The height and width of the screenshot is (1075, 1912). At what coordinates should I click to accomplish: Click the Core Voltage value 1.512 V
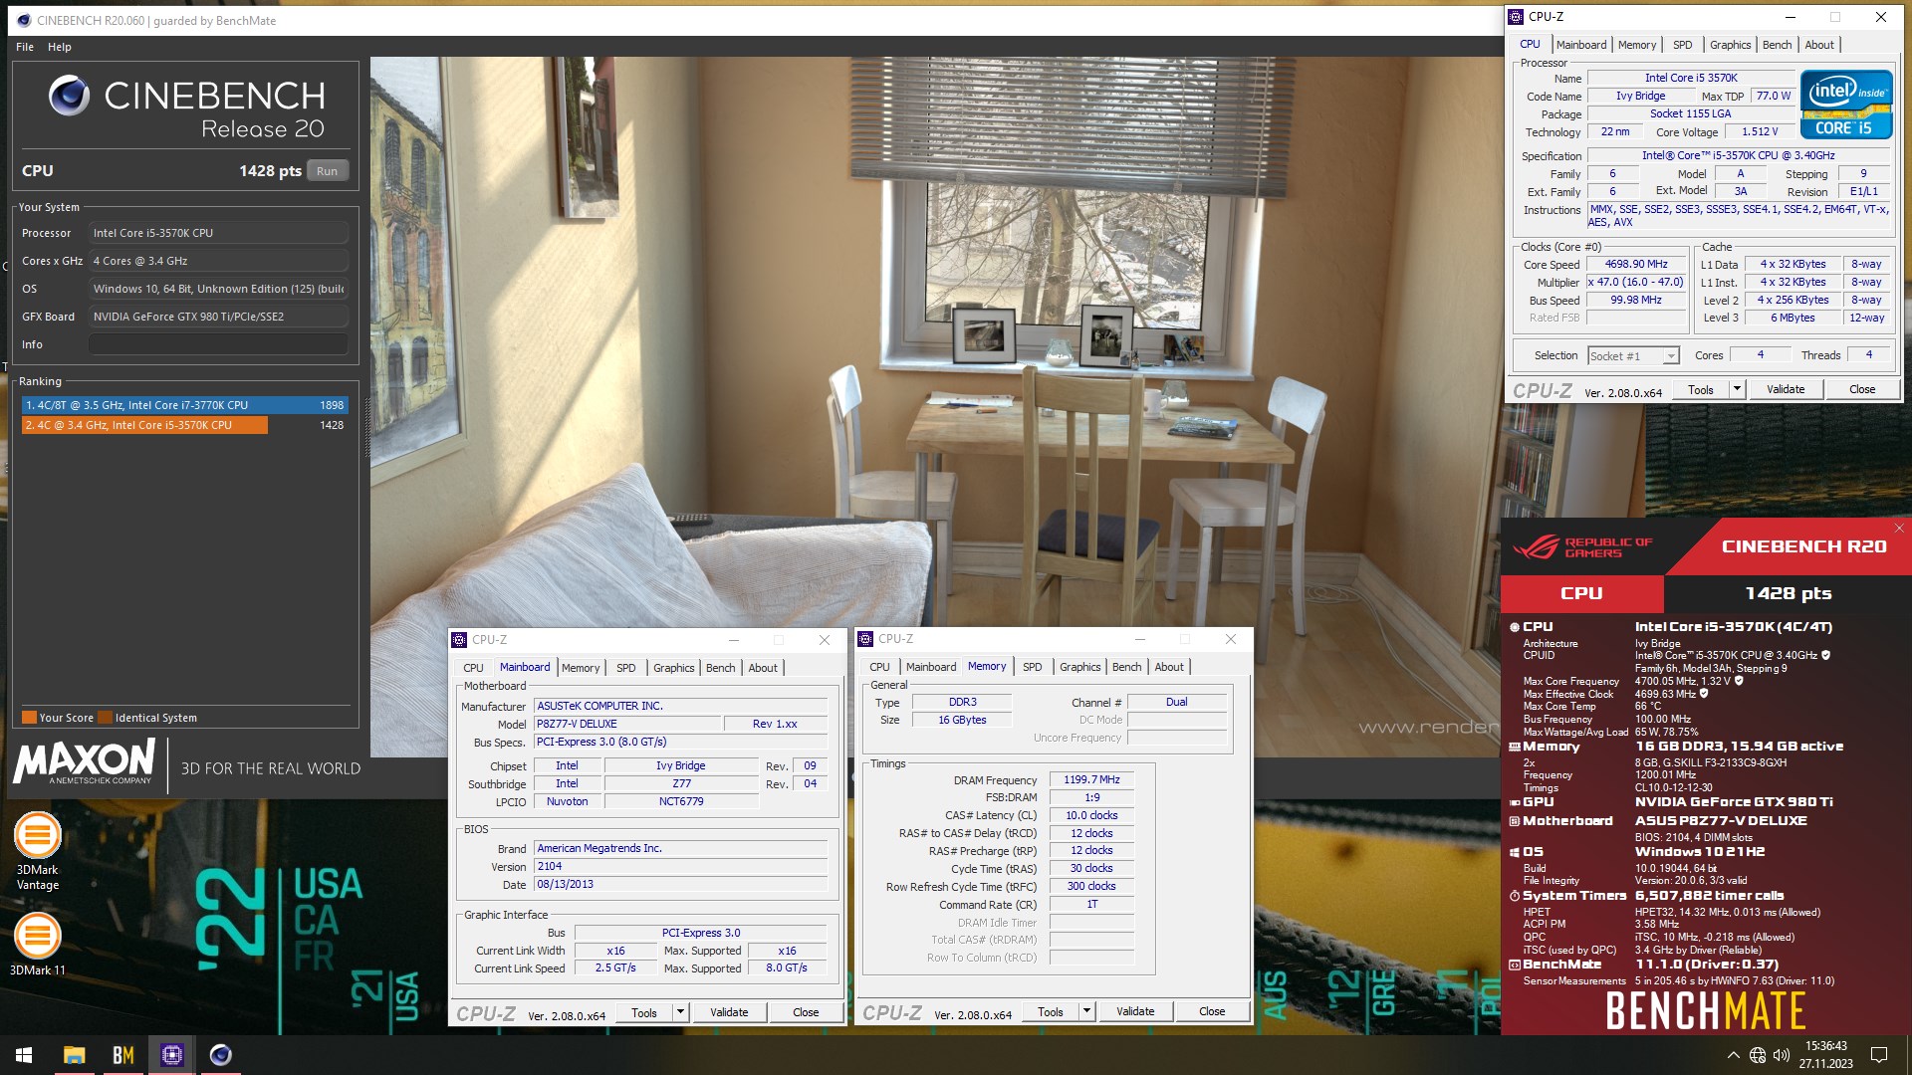[1760, 131]
